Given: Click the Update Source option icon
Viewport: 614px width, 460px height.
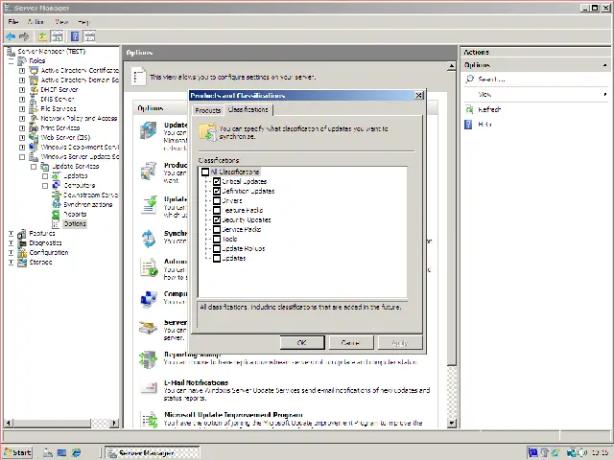Looking at the screenshot, I should coord(149,130).
